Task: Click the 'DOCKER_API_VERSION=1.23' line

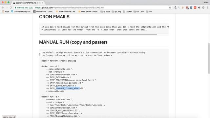Action: tap(63, 110)
